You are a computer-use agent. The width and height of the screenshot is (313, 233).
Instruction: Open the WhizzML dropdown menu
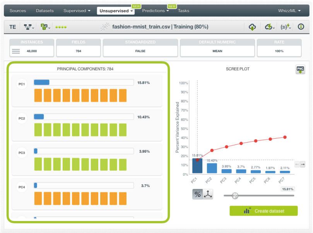coord(289,10)
